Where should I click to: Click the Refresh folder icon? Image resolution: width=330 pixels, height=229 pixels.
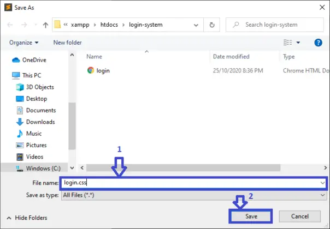tap(211, 25)
